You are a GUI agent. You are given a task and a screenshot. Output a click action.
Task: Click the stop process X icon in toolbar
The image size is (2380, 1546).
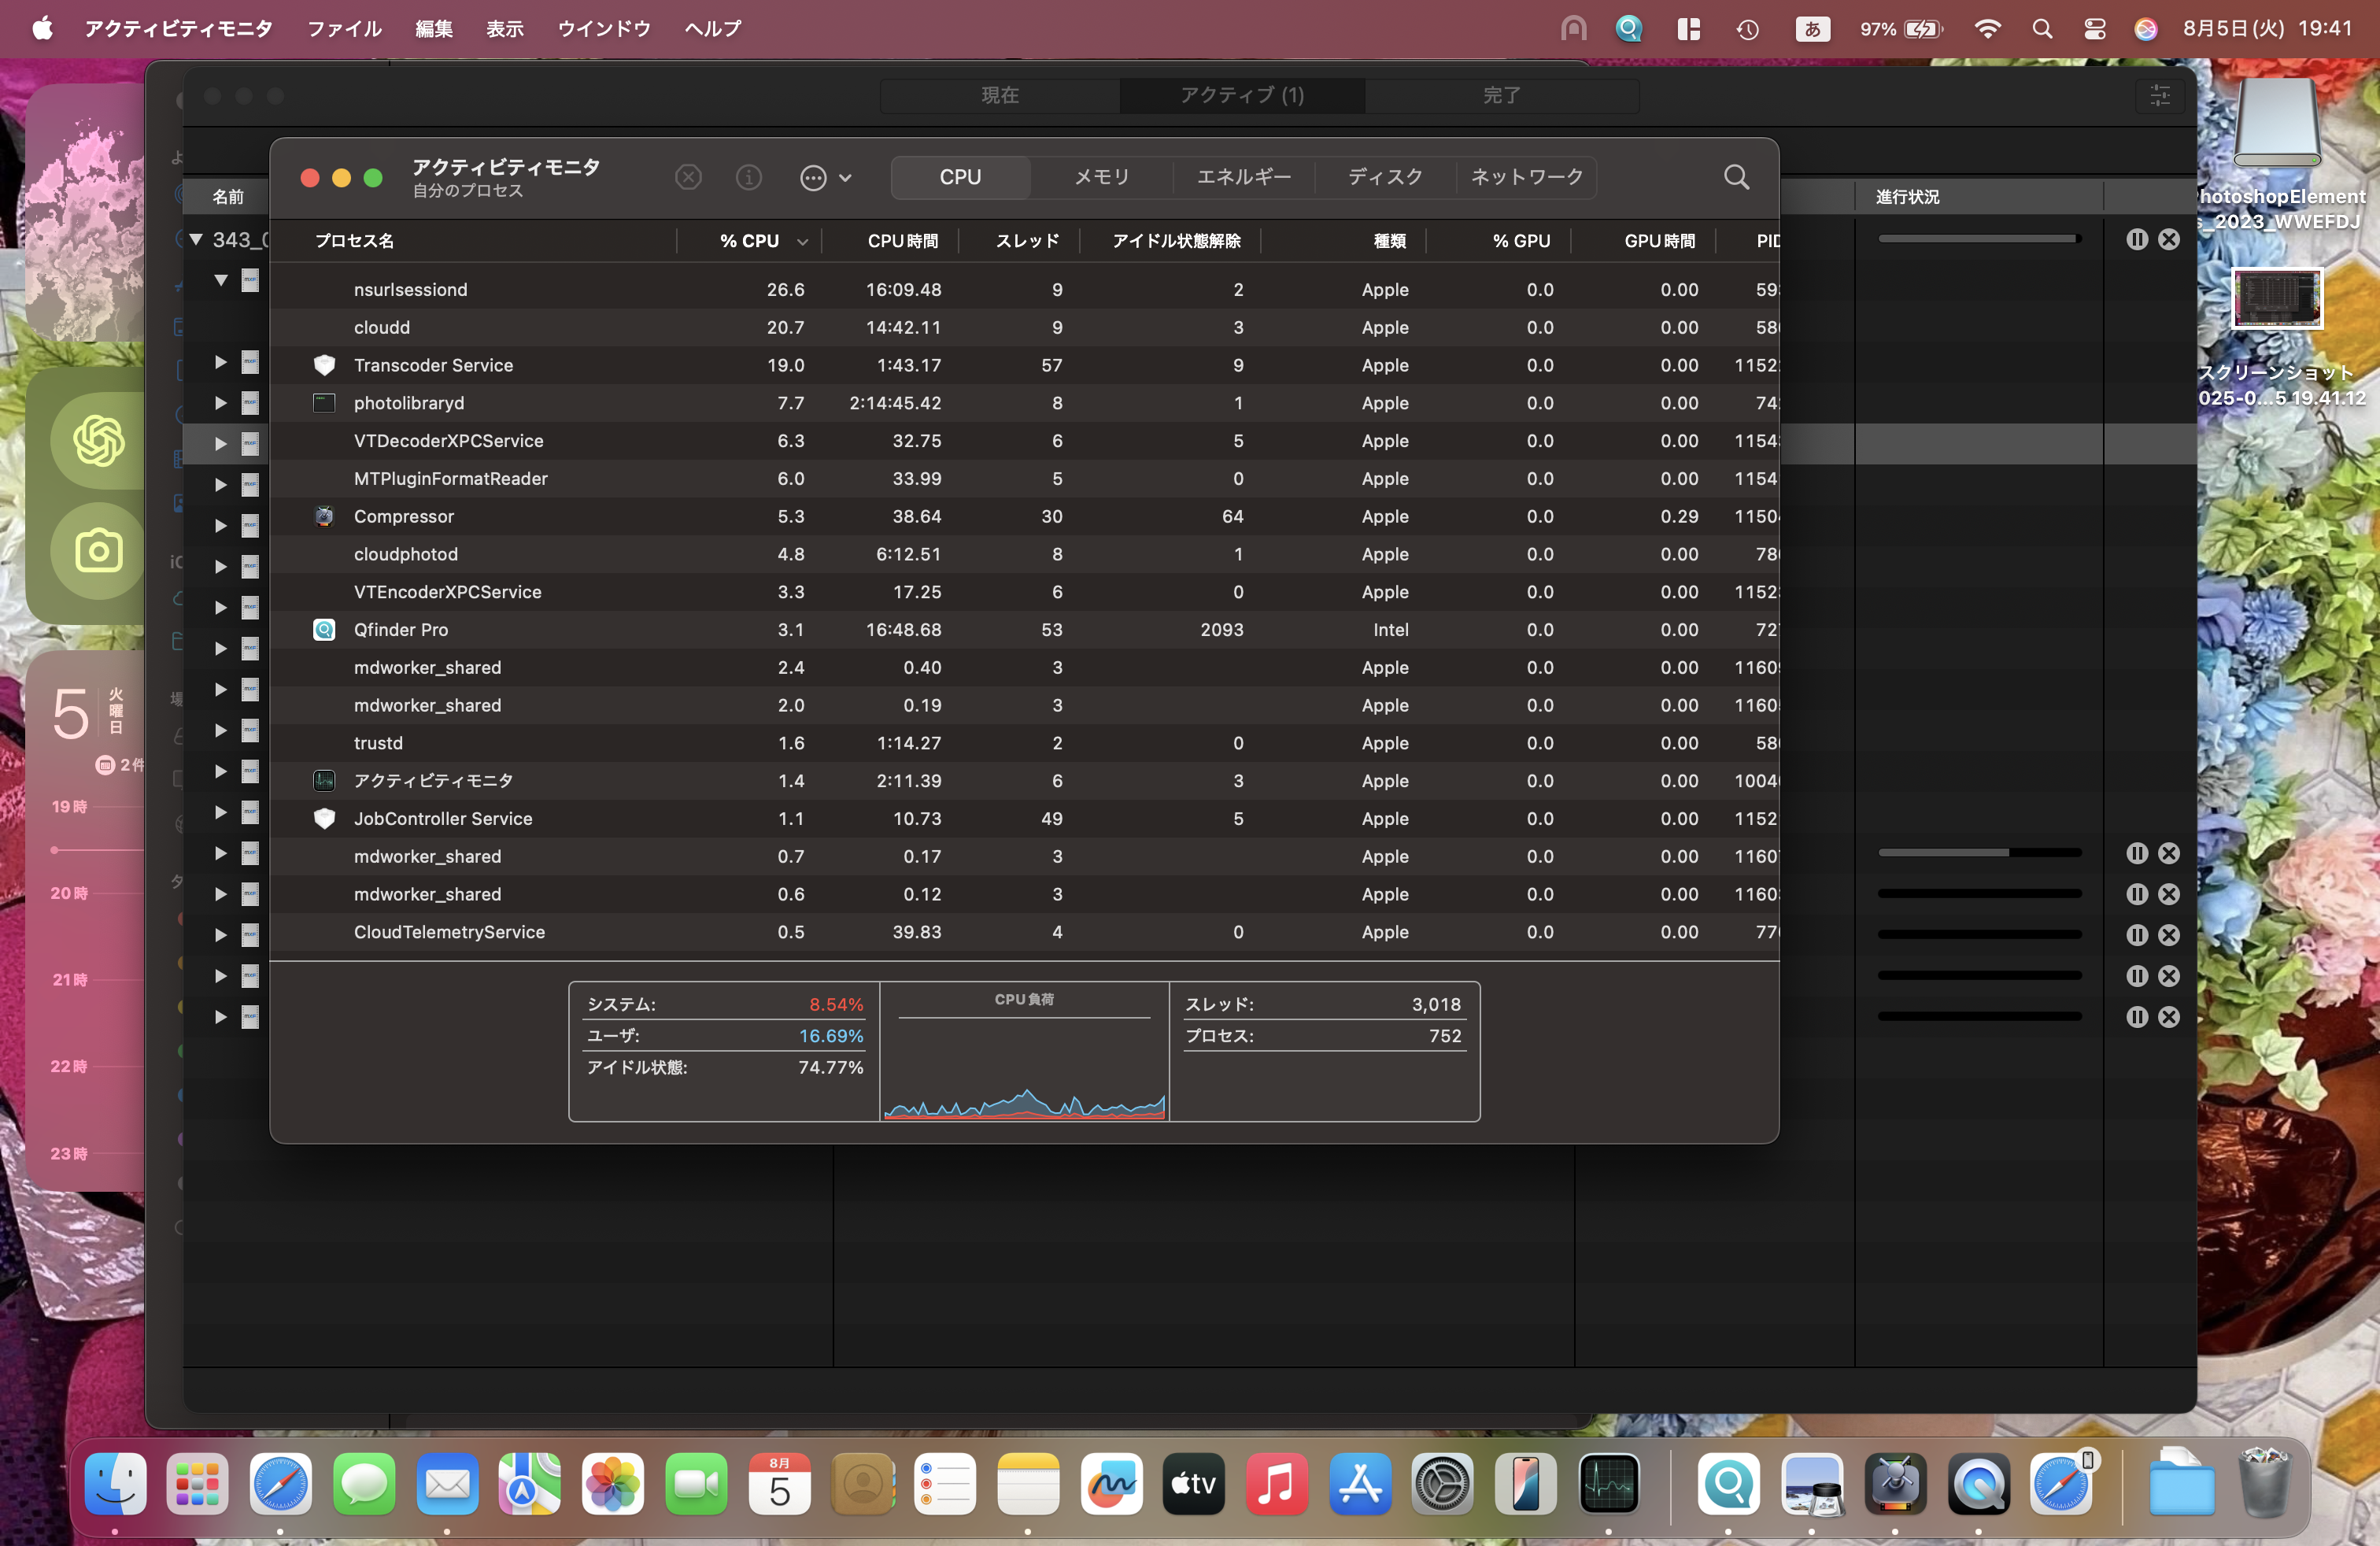pos(688,177)
